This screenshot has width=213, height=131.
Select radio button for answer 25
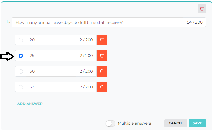point(21,56)
